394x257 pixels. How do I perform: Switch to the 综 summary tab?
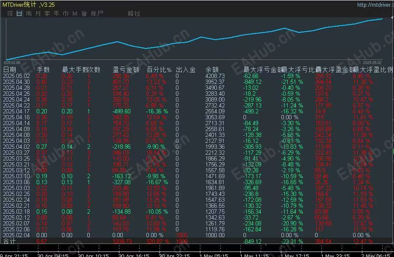10,13
